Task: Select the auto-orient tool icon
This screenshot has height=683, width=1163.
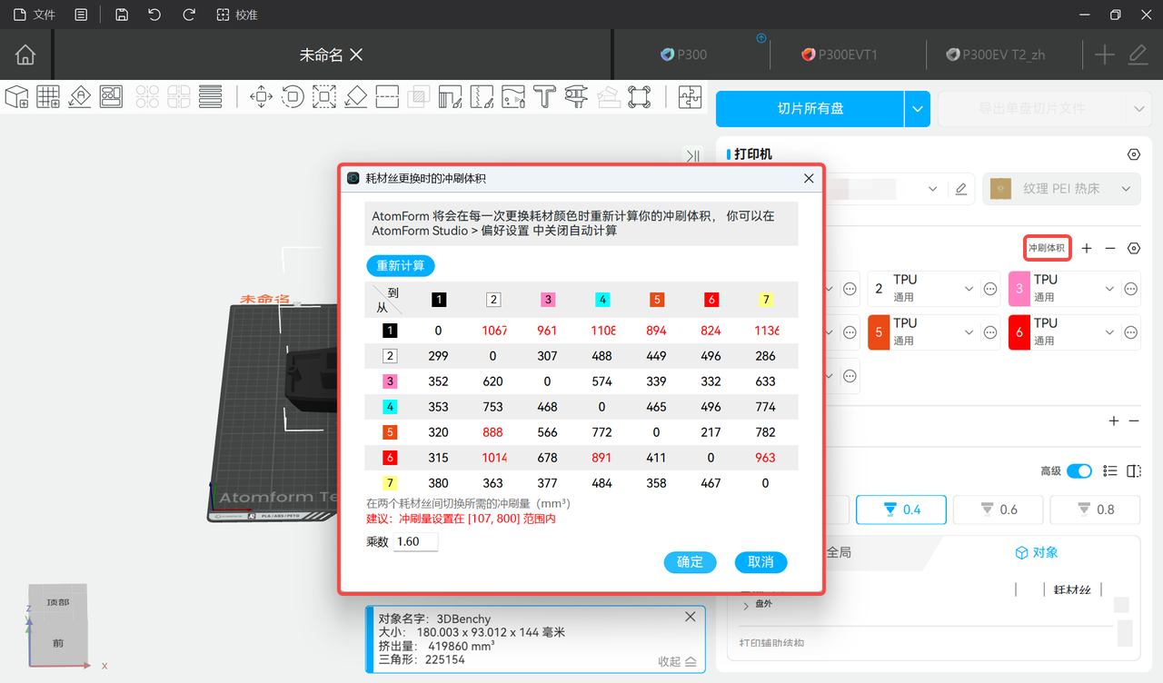Action: (80, 96)
